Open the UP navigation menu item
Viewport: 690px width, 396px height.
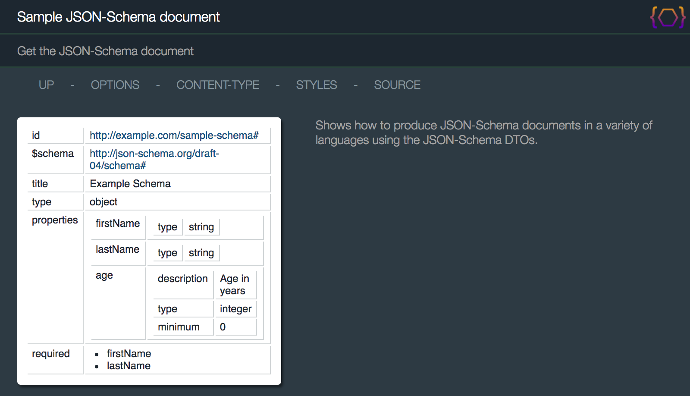pyautogui.click(x=46, y=85)
